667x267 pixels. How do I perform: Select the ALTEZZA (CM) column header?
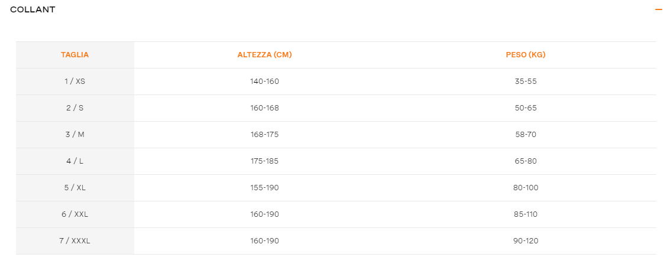(264, 55)
